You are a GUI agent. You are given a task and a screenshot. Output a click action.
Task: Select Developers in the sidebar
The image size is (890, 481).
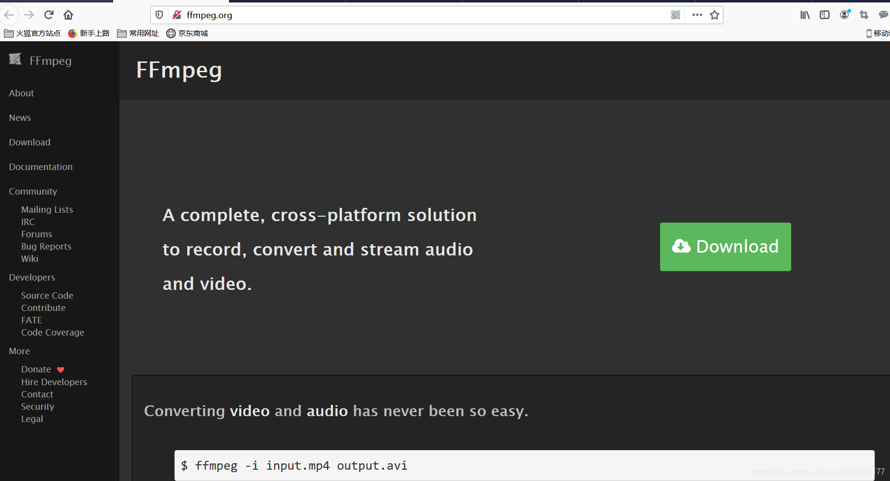(32, 277)
